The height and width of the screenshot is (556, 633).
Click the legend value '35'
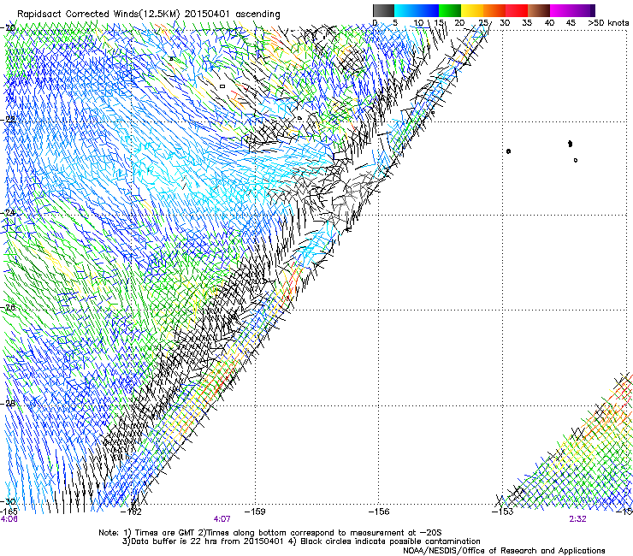click(527, 23)
